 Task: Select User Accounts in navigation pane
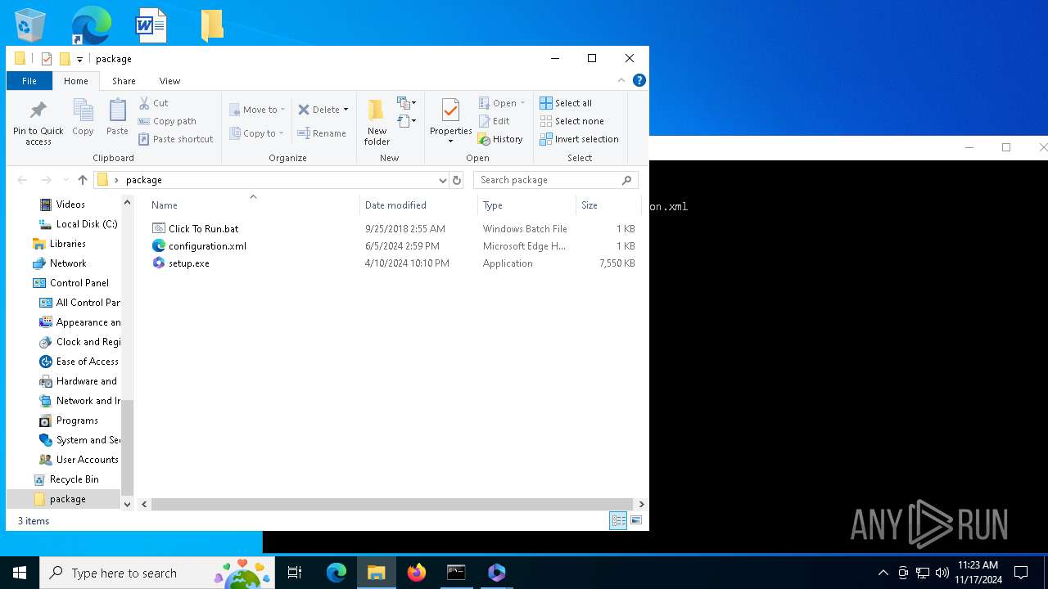[x=87, y=460]
